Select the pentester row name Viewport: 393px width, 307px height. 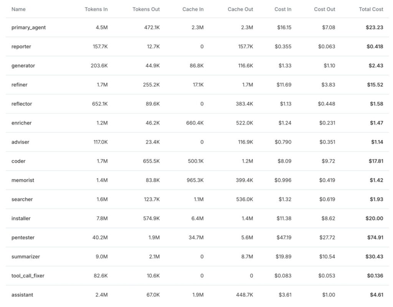tap(23, 237)
